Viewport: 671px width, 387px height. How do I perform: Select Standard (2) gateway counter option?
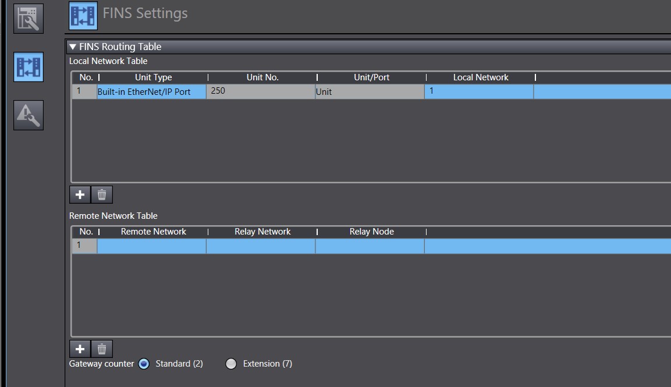click(144, 364)
